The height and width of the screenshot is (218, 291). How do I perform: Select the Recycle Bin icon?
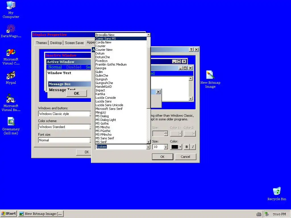[277, 194]
